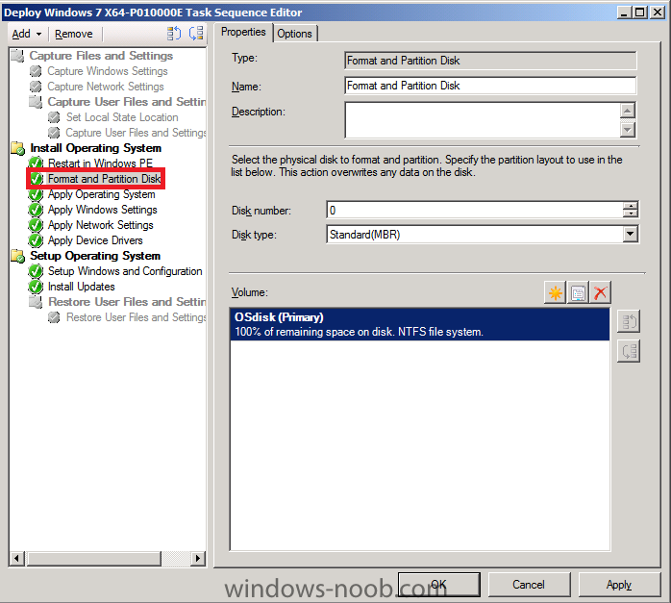
Task: Click the green check icon beside Apply Device Drivers
Action: point(36,241)
